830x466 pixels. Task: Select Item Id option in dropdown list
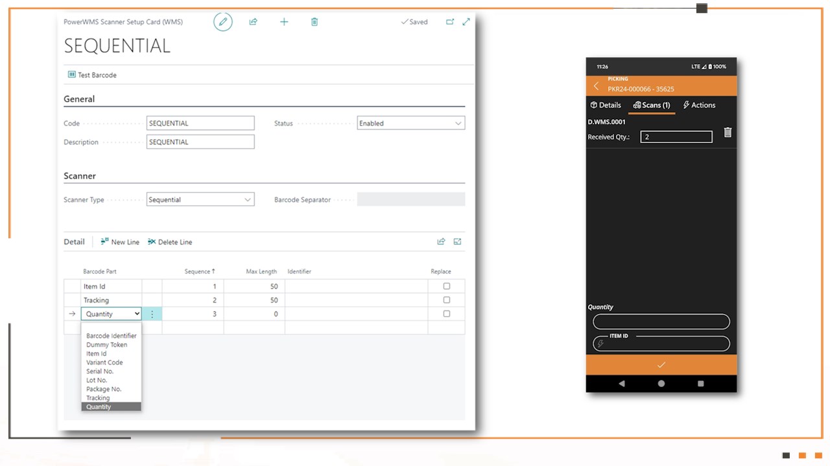tap(112, 354)
